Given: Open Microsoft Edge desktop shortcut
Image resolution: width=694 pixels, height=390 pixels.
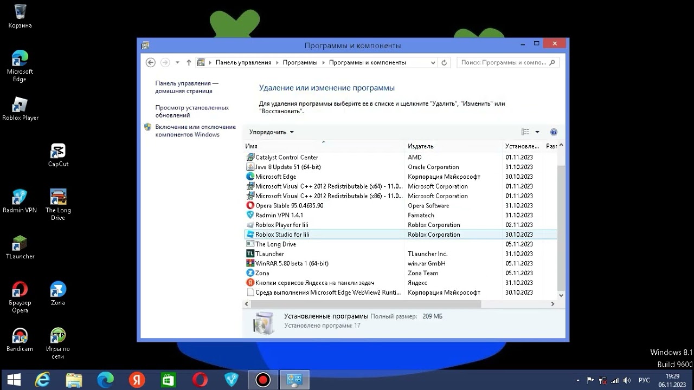Looking at the screenshot, I should [20, 66].
